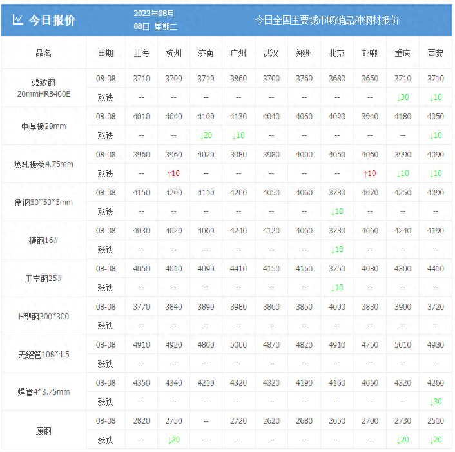Click 螺纹钢 price 3650 for 邯郸
The width and height of the screenshot is (455, 452).
(x=370, y=79)
